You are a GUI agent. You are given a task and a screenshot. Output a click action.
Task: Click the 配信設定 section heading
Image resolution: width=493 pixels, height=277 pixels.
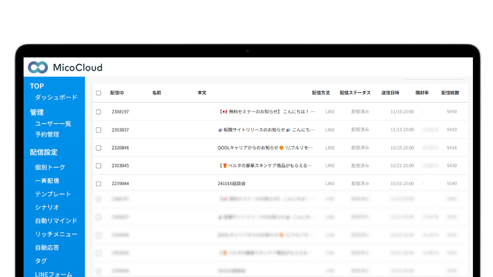coord(44,152)
